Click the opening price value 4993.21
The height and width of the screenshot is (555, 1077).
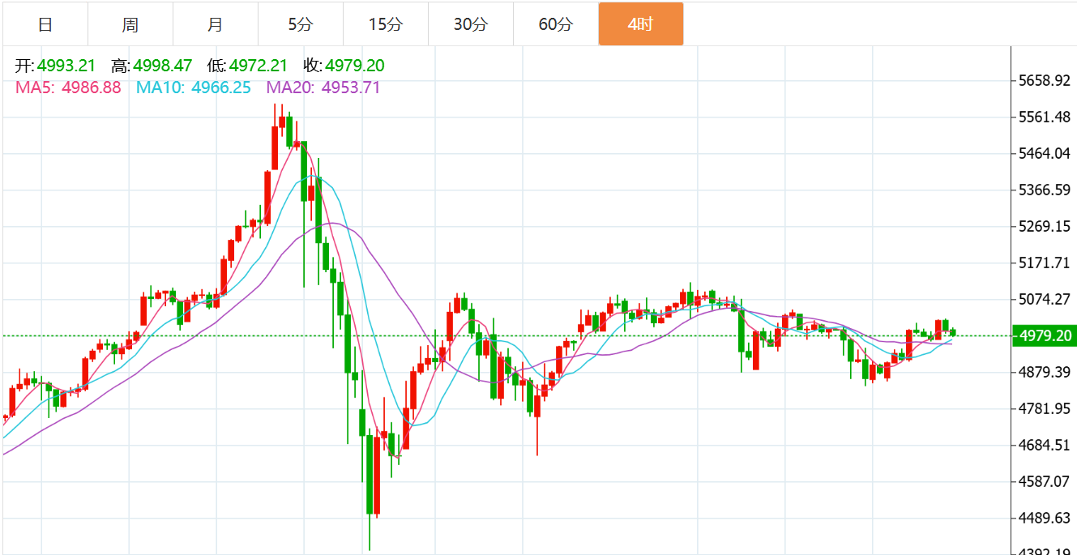pos(67,66)
